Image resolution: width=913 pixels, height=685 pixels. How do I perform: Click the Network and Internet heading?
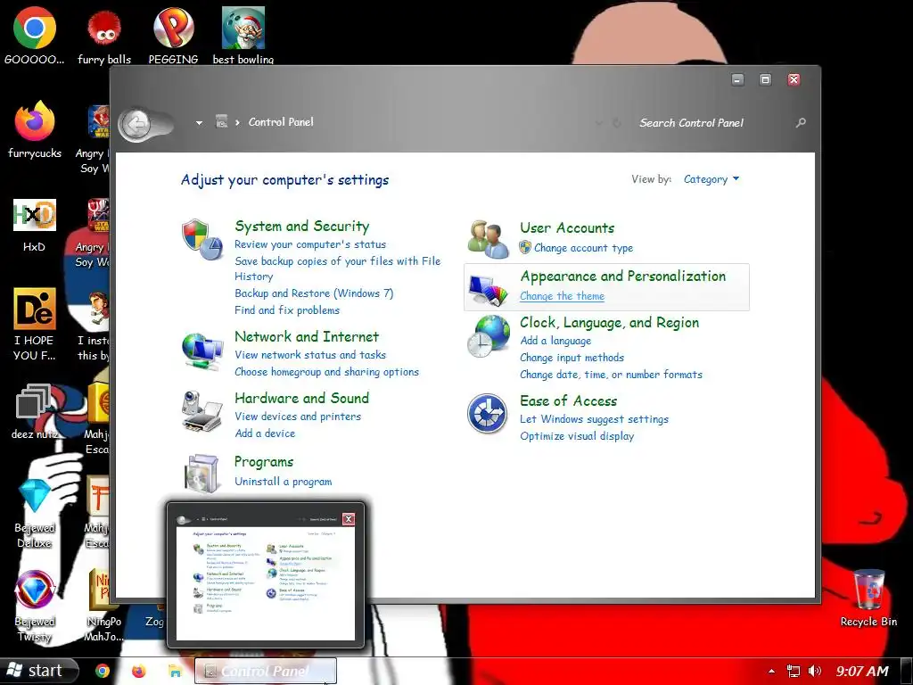click(307, 336)
